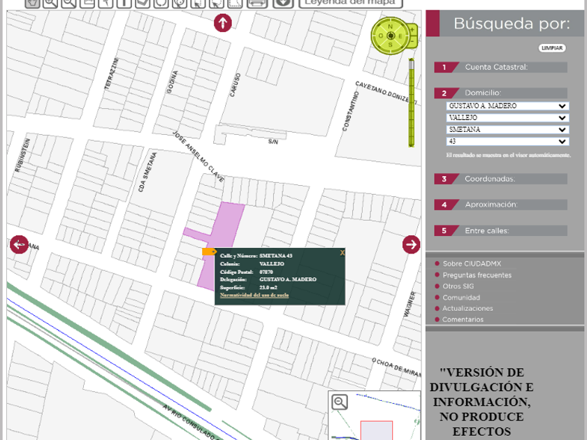The height and width of the screenshot is (440, 587).
Task: Open the VALLEJO colonia dropdown
Action: coord(507,118)
